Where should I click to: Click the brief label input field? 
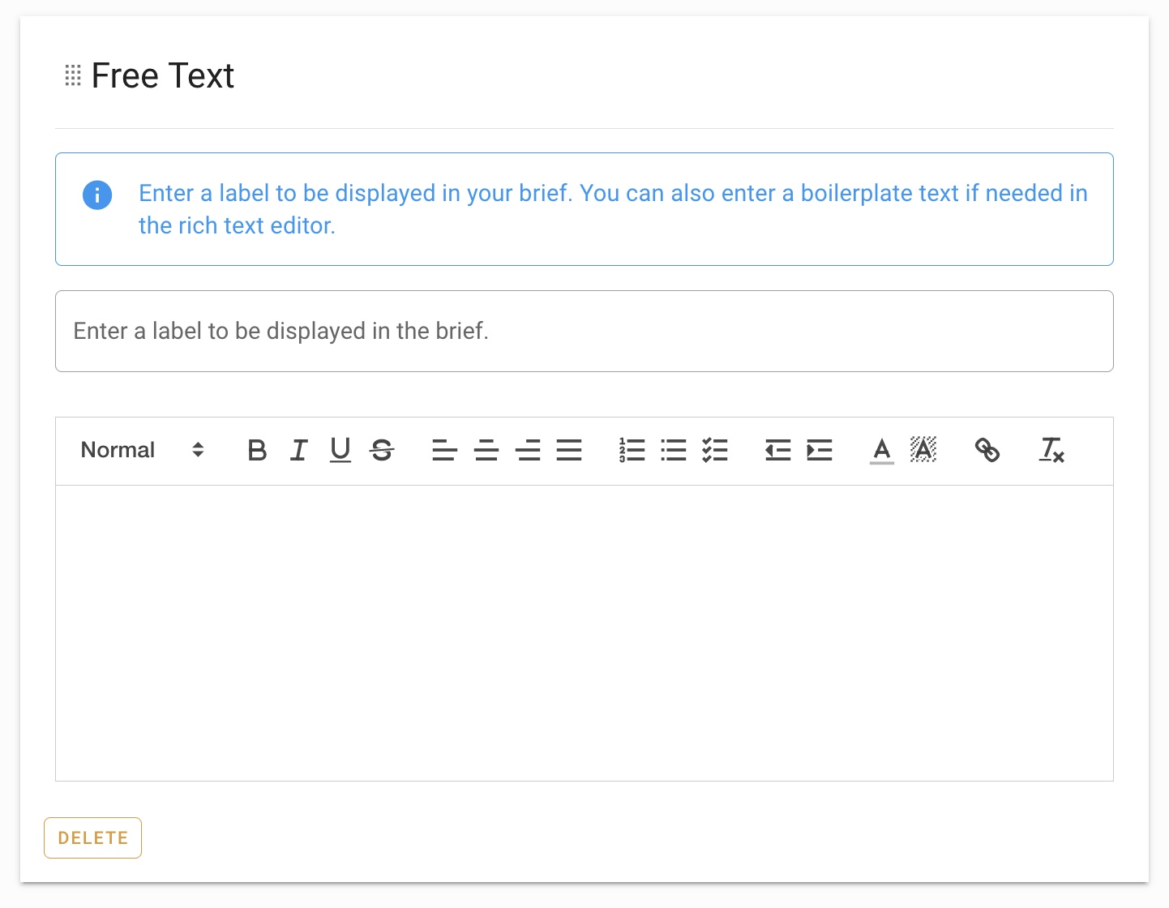coord(584,332)
